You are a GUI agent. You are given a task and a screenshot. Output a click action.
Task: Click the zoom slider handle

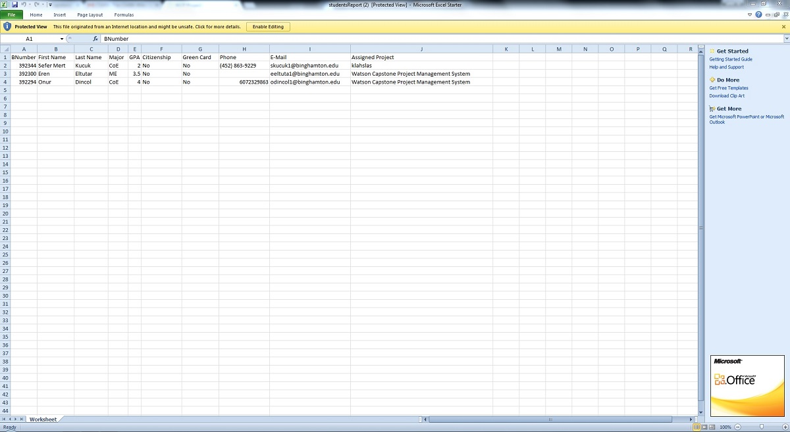(762, 427)
